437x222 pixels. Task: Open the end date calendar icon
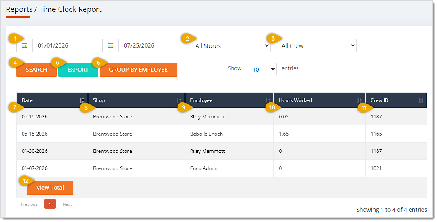[111, 45]
